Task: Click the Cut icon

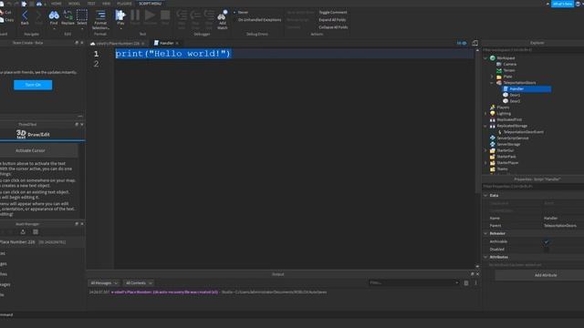Action: pos(5,12)
